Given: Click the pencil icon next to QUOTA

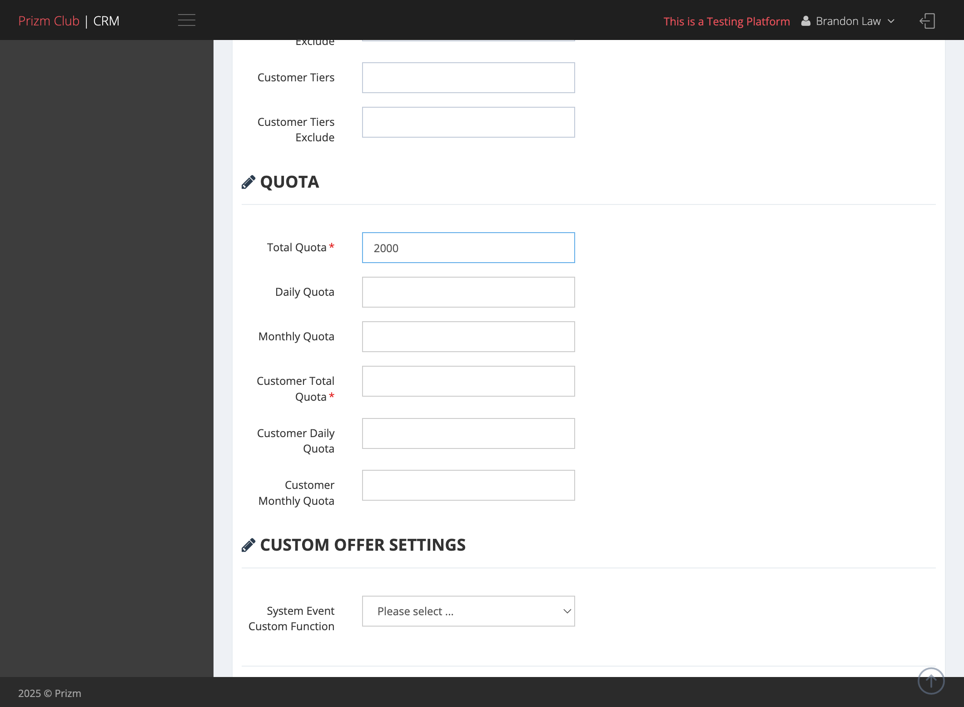Looking at the screenshot, I should 248,182.
